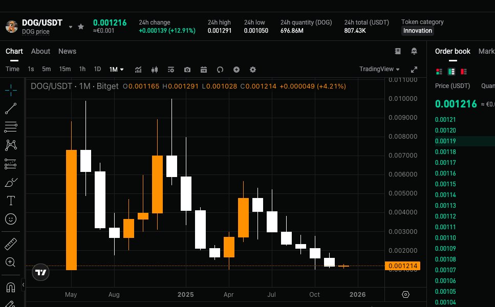Select the 1D timeframe button
Screen dimensions: 495x307
pyautogui.click(x=97, y=69)
